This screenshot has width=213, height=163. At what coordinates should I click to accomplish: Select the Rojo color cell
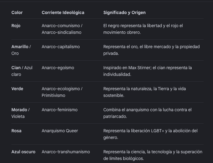(x=16, y=26)
